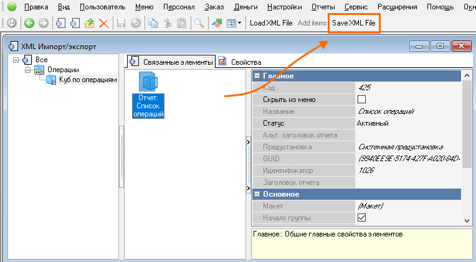476x262 pixels.
Task: Click the magnifier search icon
Action: (199, 23)
